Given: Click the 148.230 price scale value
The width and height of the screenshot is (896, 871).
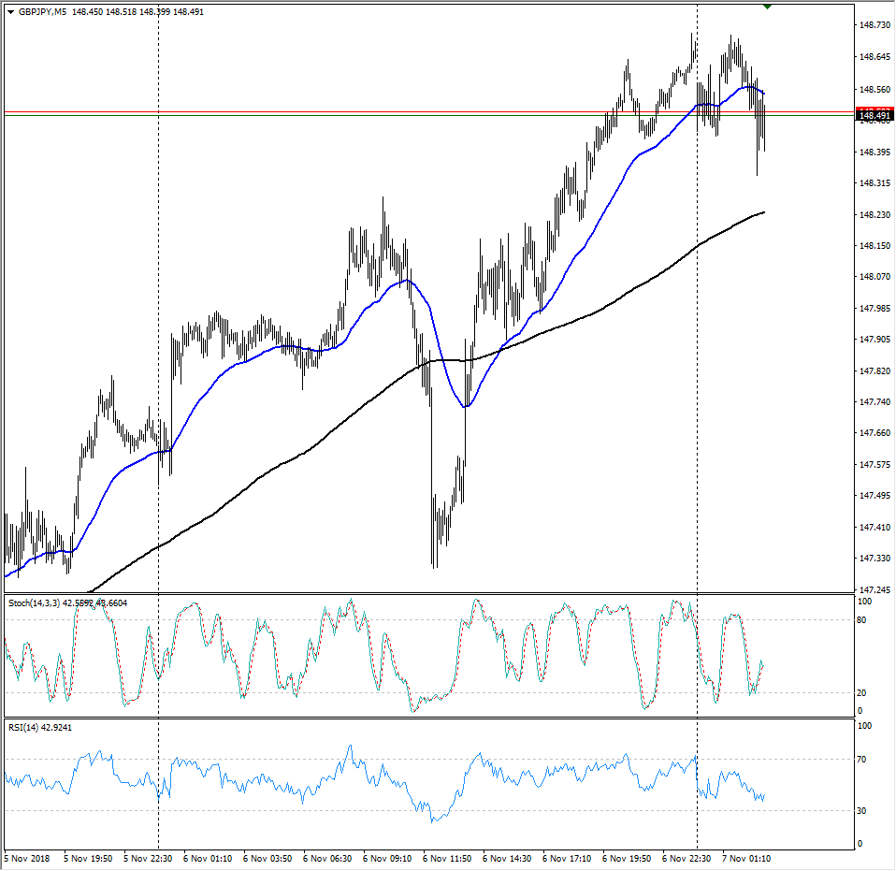Looking at the screenshot, I should 874,214.
